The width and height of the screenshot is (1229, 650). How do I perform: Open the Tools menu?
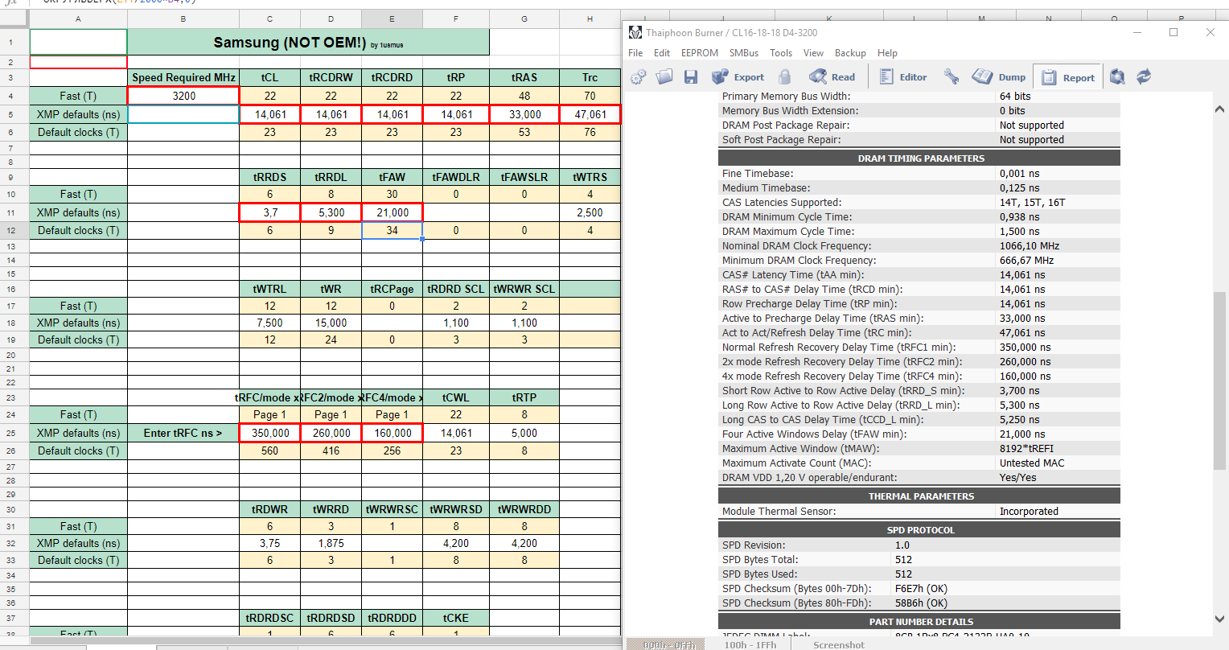(781, 53)
